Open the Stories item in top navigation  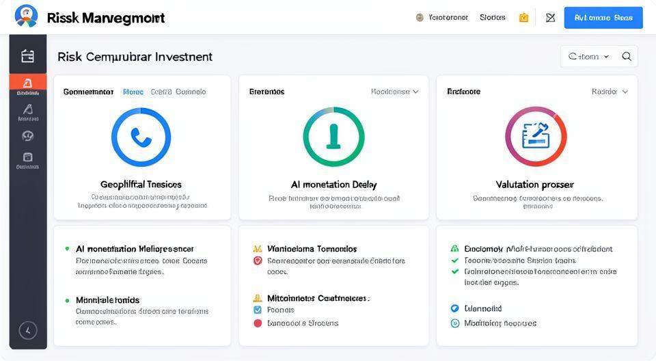492,18
